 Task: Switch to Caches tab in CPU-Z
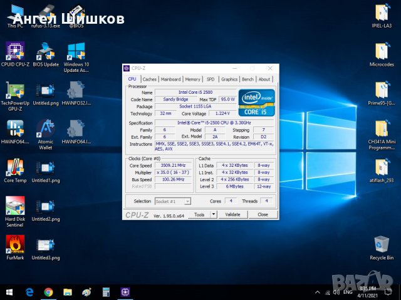(150, 79)
